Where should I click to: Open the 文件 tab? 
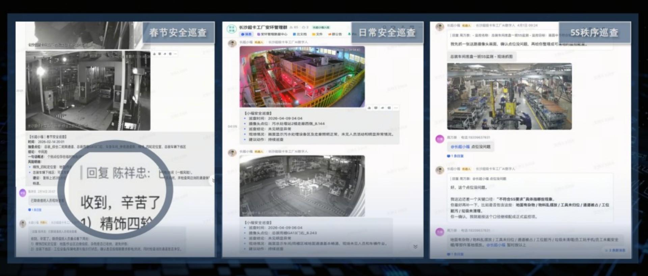[317, 34]
